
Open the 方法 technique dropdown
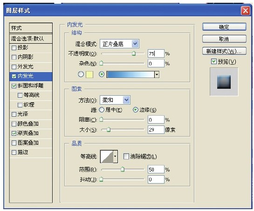[x=115, y=100]
